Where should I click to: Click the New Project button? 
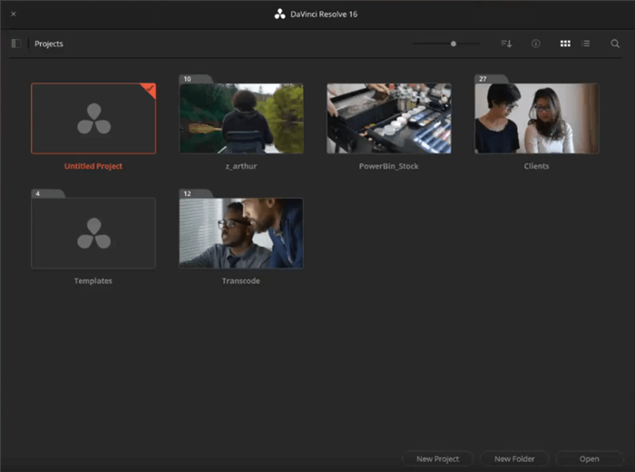pos(437,459)
